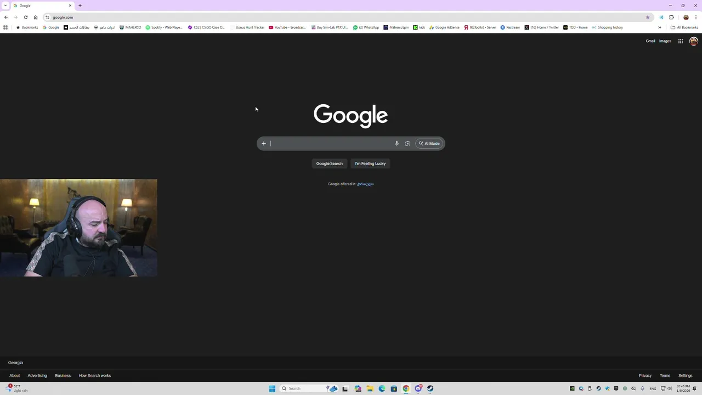Open Spotify Web Player bookmark
Image resolution: width=702 pixels, height=395 pixels.
pyautogui.click(x=163, y=27)
